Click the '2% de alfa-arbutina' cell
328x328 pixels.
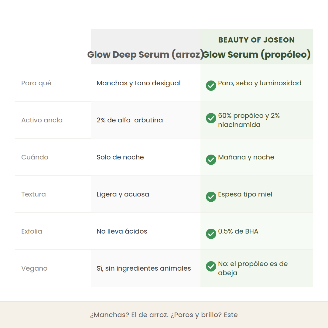pos(146,120)
